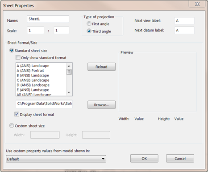This screenshot has height=172, width=208.
Task: Select A0 (ANSI) Landscape in list
Action: (34, 94)
